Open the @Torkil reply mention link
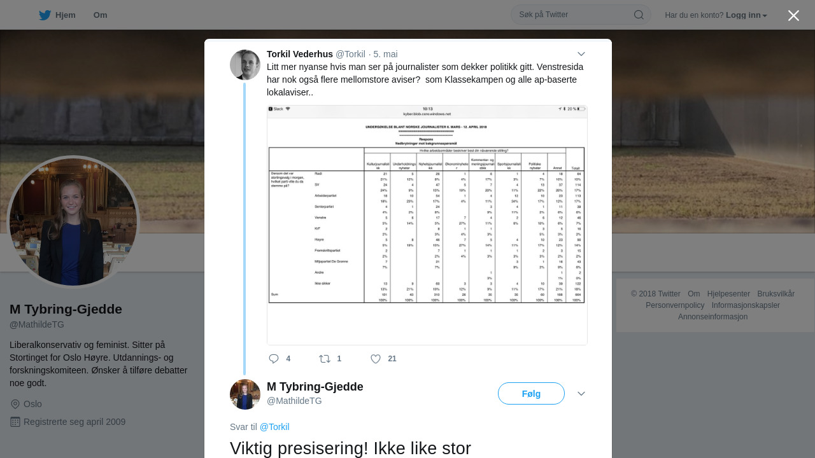This screenshot has width=815, height=458. click(x=274, y=427)
